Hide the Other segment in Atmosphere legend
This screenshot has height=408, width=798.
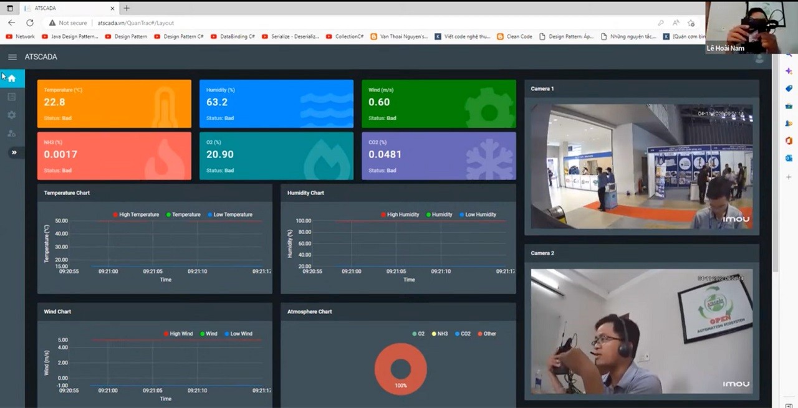(486, 334)
